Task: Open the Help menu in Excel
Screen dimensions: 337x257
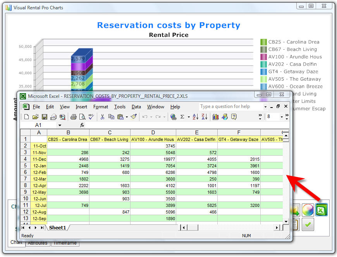Action: point(175,107)
